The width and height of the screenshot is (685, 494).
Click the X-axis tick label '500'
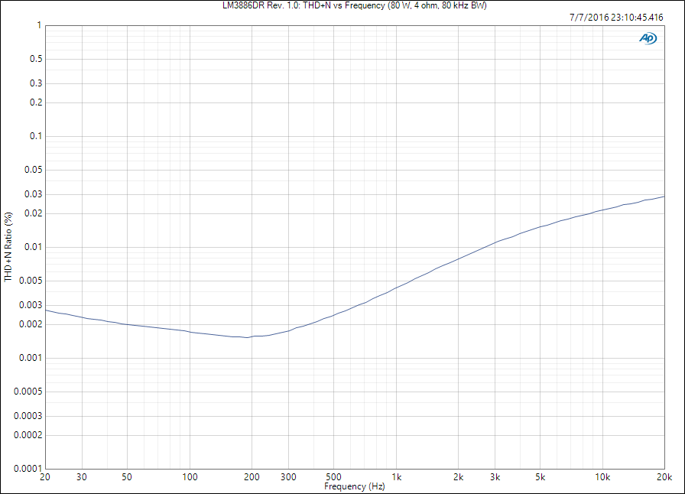click(x=334, y=477)
